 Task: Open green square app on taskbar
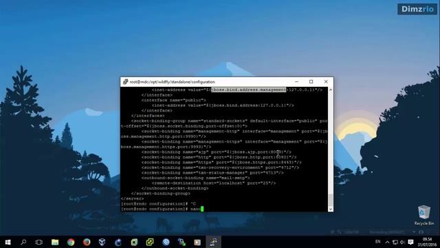pos(134,242)
